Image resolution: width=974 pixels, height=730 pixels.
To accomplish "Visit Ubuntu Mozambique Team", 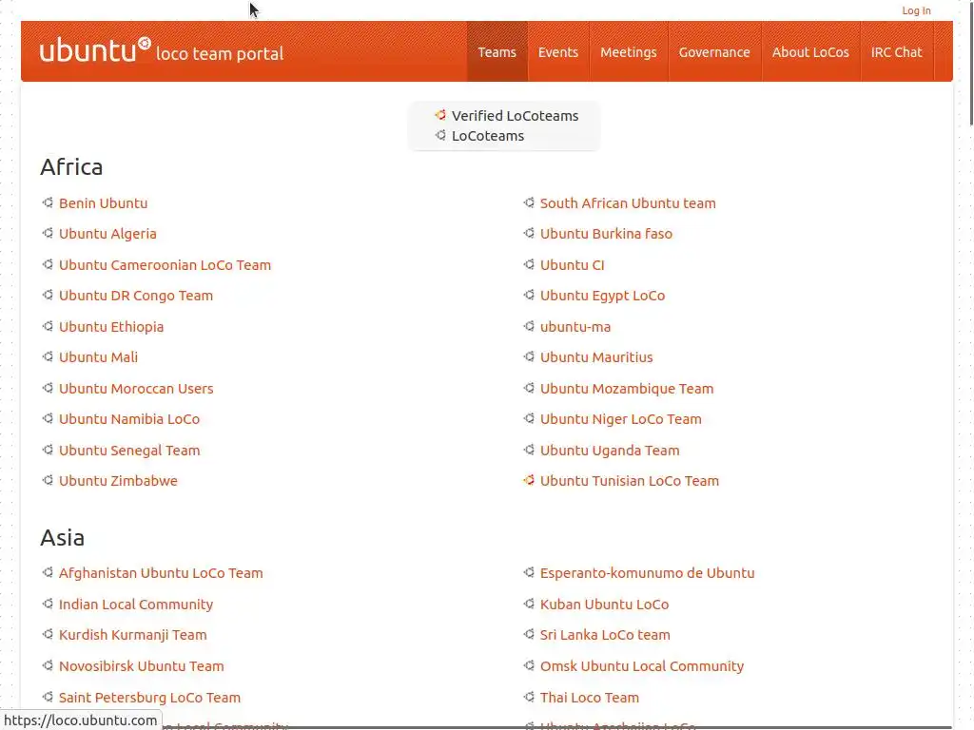I will (626, 388).
